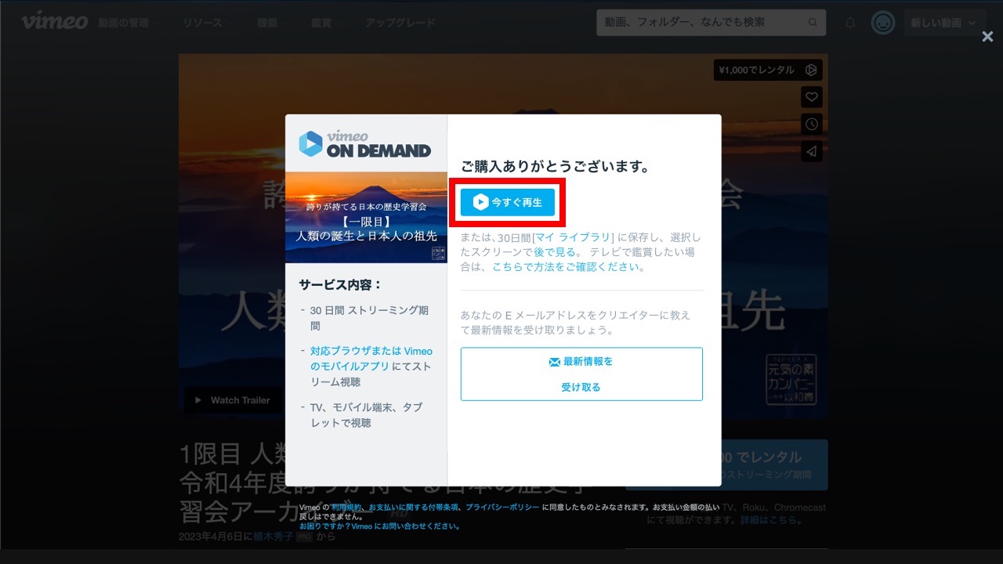Open notifications via the bell icon
The image size is (1003, 564).
point(850,23)
